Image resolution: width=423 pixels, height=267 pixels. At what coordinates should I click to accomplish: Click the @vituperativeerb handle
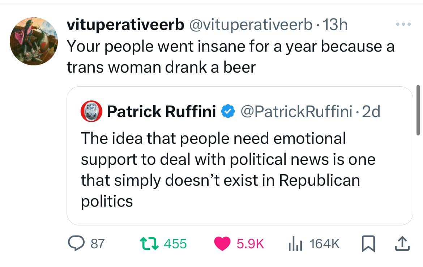pos(249,25)
